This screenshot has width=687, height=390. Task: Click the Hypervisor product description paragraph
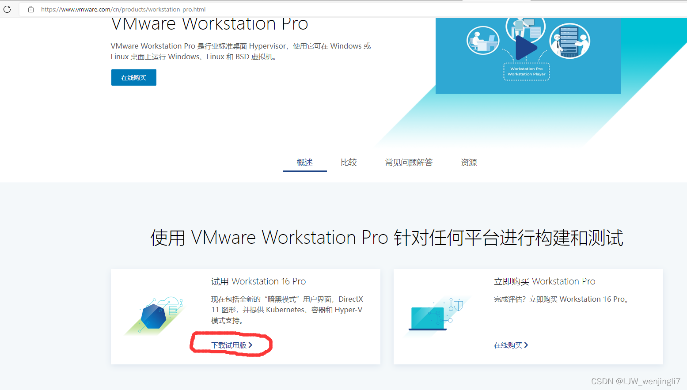tap(241, 51)
